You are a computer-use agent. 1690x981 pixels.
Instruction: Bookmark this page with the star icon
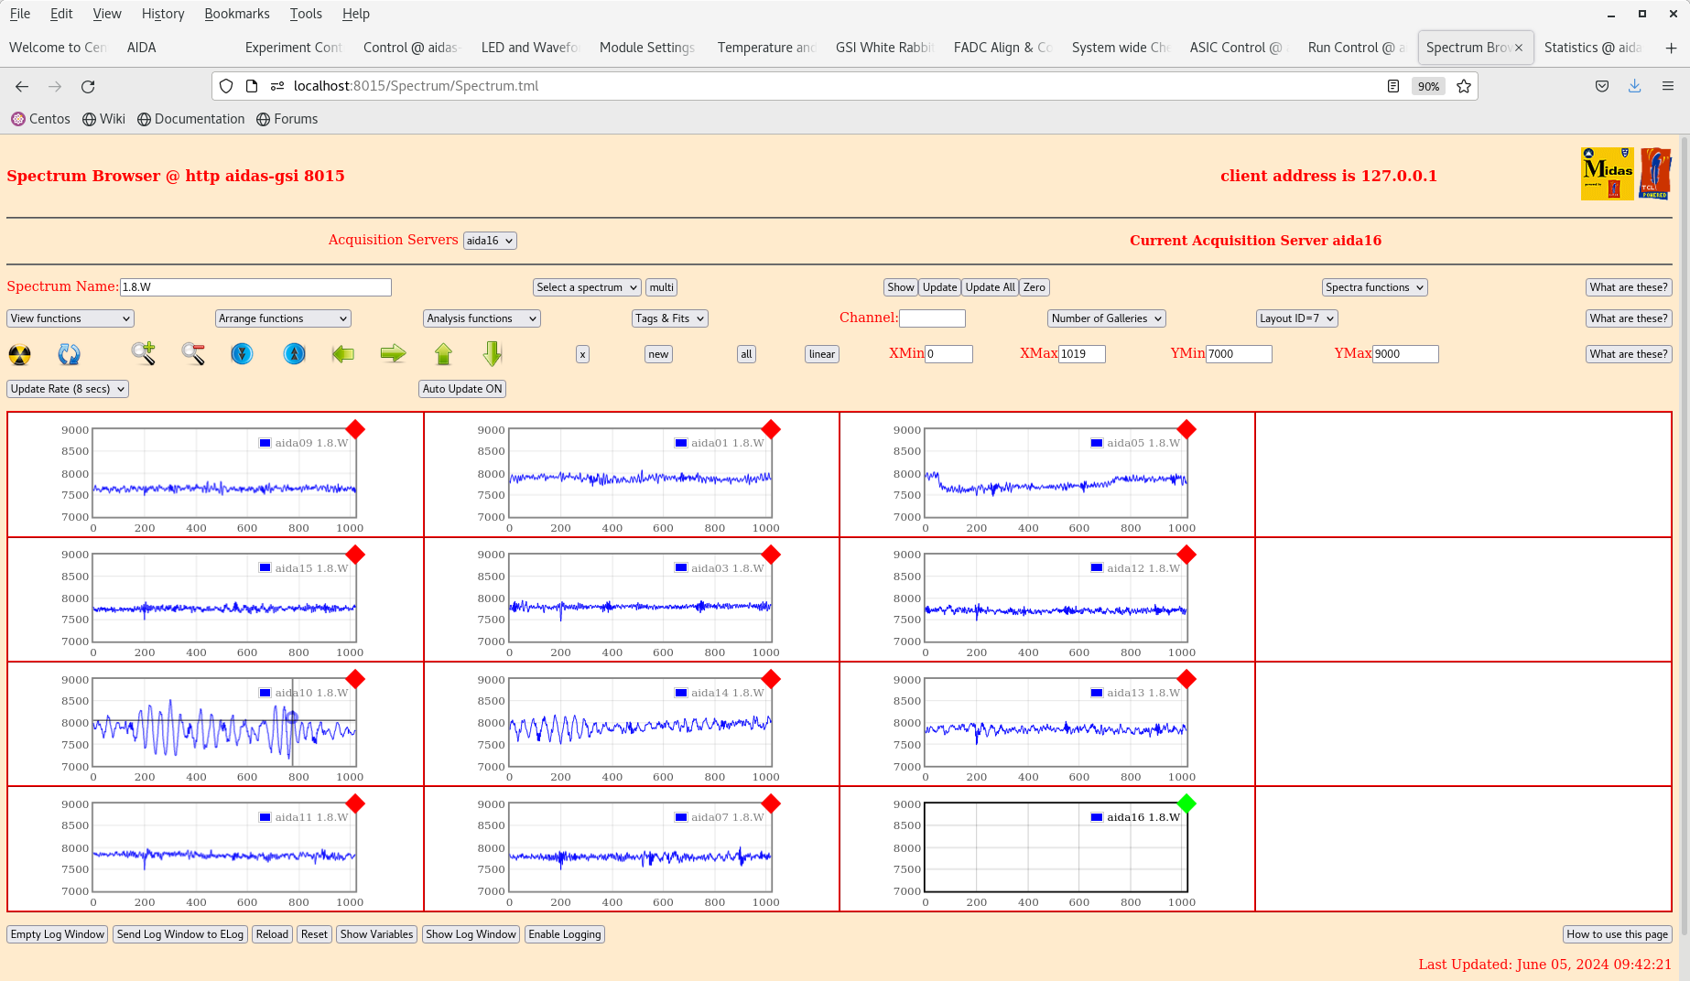coord(1464,86)
